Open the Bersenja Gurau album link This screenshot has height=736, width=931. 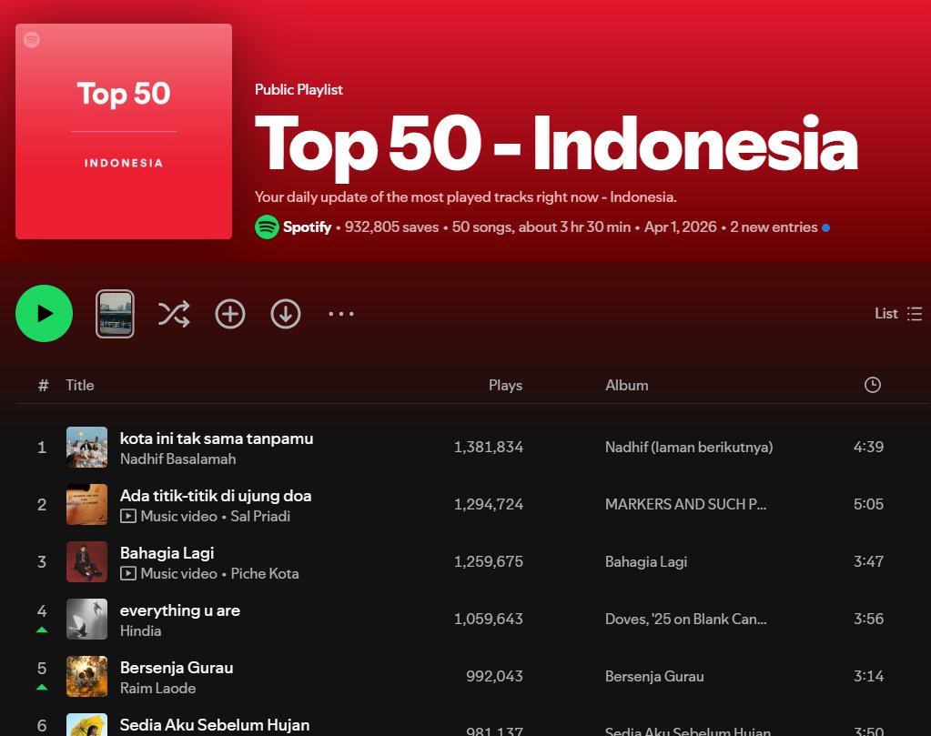pyautogui.click(x=654, y=676)
